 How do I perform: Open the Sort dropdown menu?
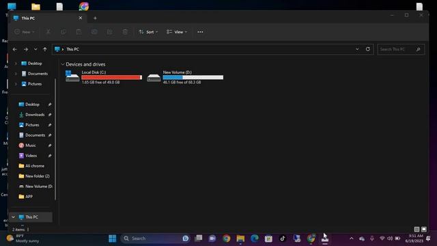pos(148,32)
